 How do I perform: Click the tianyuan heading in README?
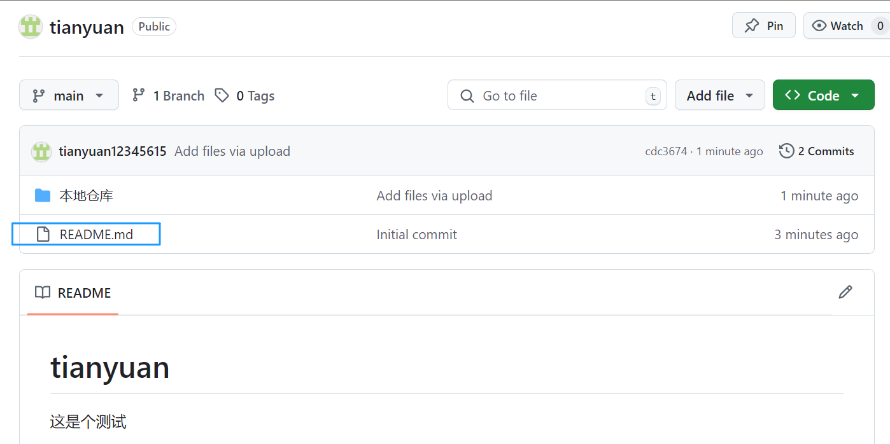tap(110, 368)
